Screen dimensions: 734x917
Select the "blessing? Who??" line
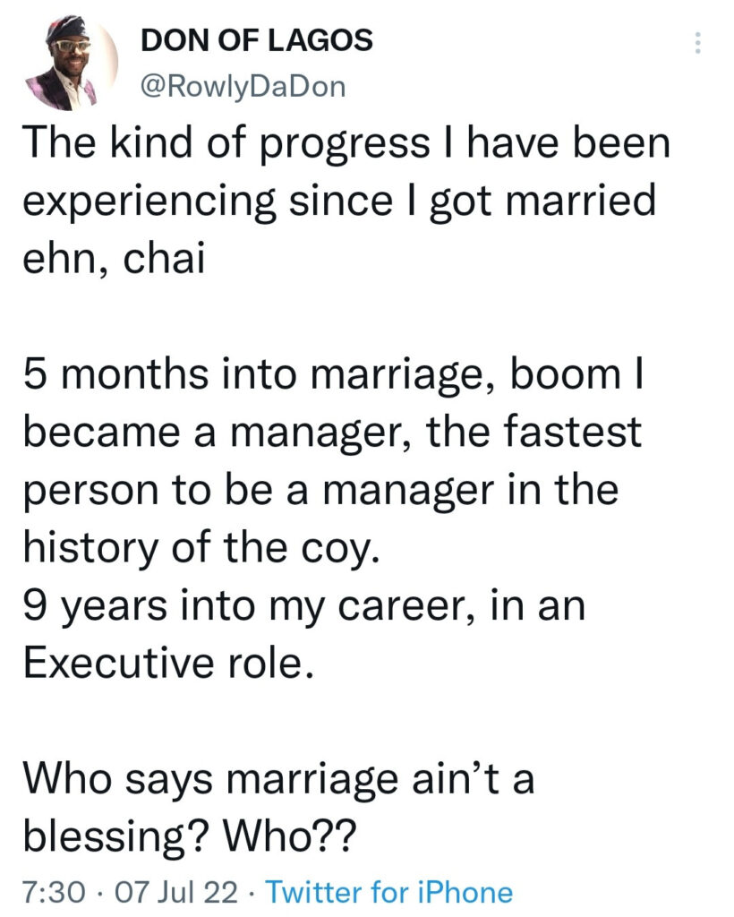tap(189, 837)
